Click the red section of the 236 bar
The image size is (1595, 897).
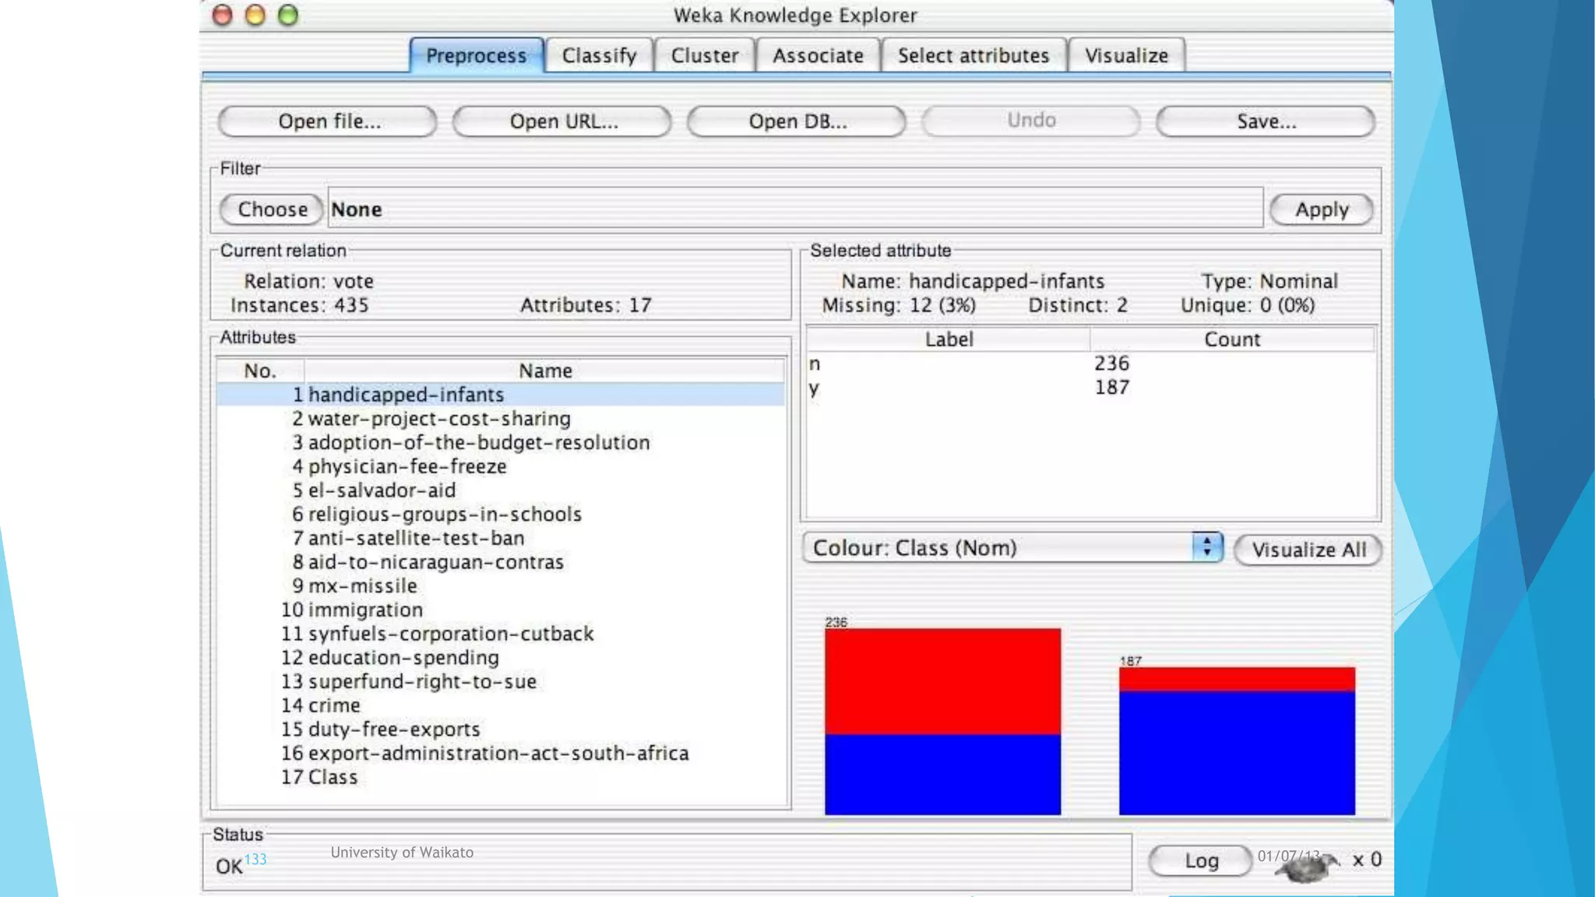(x=942, y=681)
